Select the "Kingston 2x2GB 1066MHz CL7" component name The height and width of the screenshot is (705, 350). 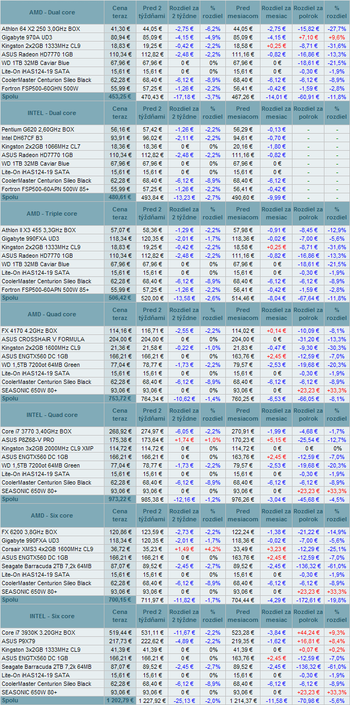pos(41,147)
